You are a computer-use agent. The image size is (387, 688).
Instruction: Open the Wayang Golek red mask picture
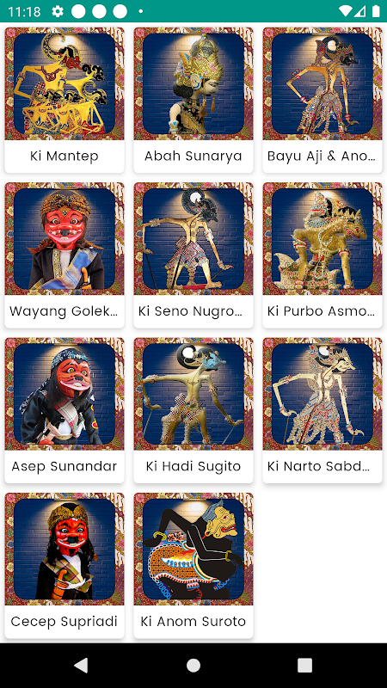pos(64,239)
